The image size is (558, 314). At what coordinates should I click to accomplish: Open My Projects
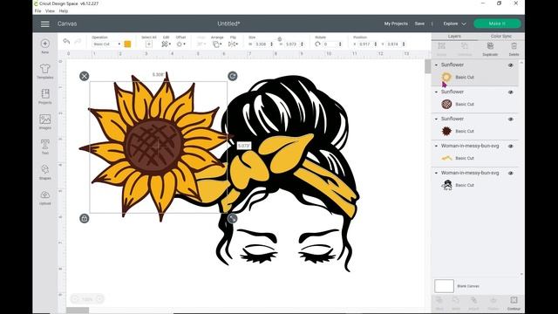tap(396, 24)
